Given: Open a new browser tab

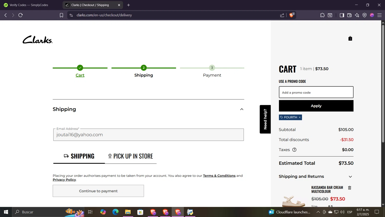Looking at the screenshot, I should click(x=129, y=5).
